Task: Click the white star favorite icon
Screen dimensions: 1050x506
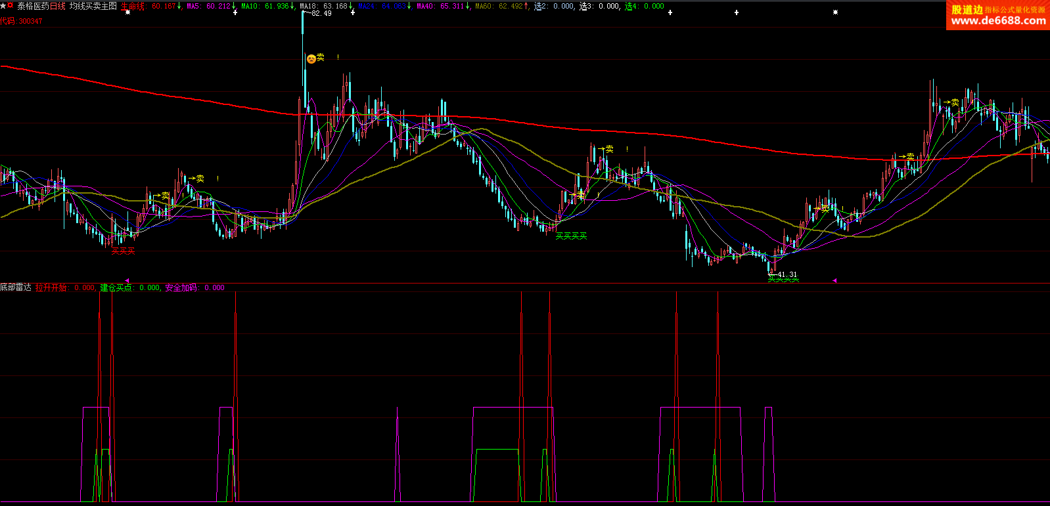Action: [3, 5]
